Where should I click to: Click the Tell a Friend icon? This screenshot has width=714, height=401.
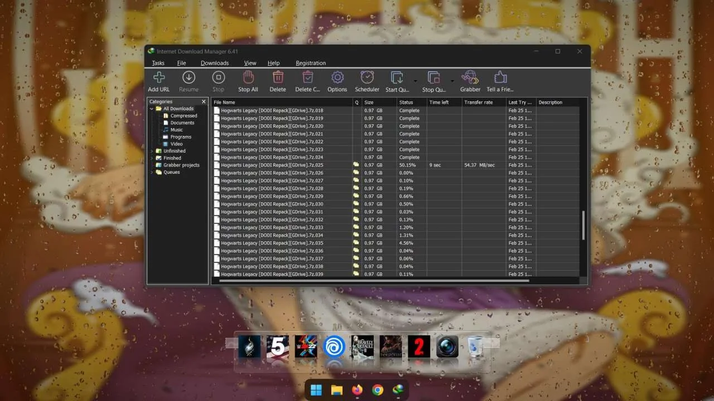(500, 77)
